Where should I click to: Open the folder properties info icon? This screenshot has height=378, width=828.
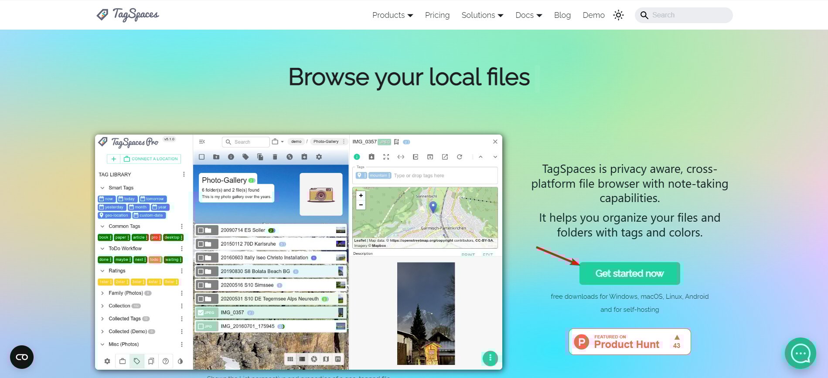231,157
